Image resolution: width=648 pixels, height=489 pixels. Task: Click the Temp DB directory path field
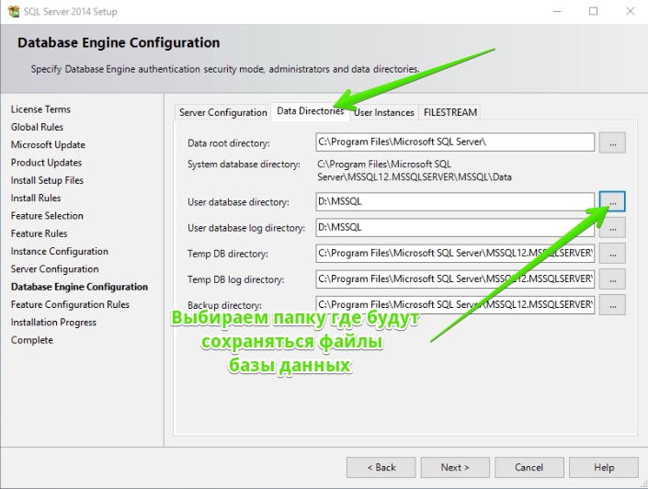tap(455, 254)
